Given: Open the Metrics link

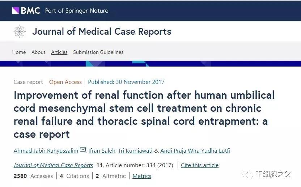Looking at the screenshot, I should 142,176.
